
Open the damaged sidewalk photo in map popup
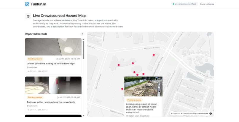point(144,87)
